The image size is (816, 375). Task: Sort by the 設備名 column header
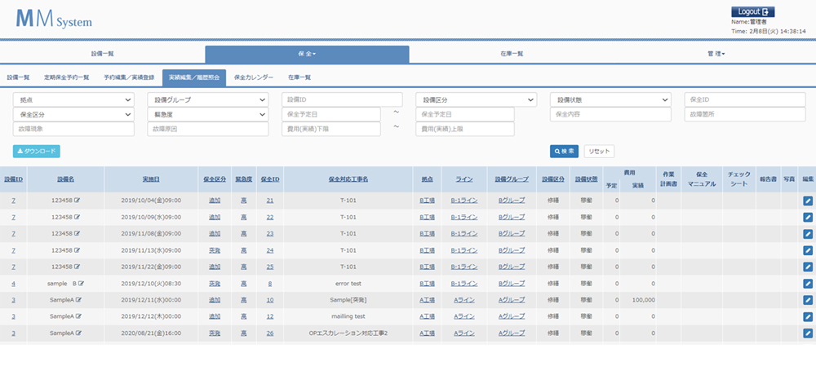click(x=65, y=179)
